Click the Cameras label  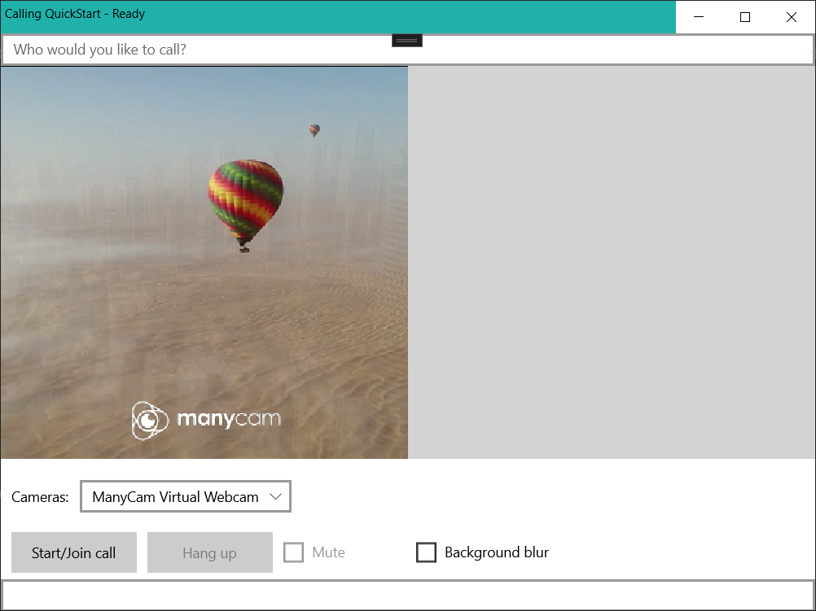38,496
